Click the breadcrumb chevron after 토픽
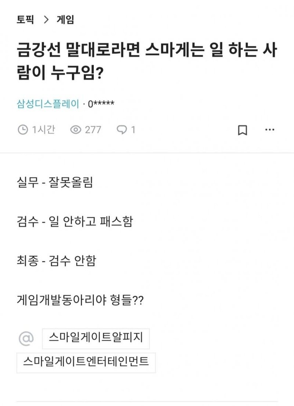The width and height of the screenshot is (294, 406). click(x=46, y=20)
